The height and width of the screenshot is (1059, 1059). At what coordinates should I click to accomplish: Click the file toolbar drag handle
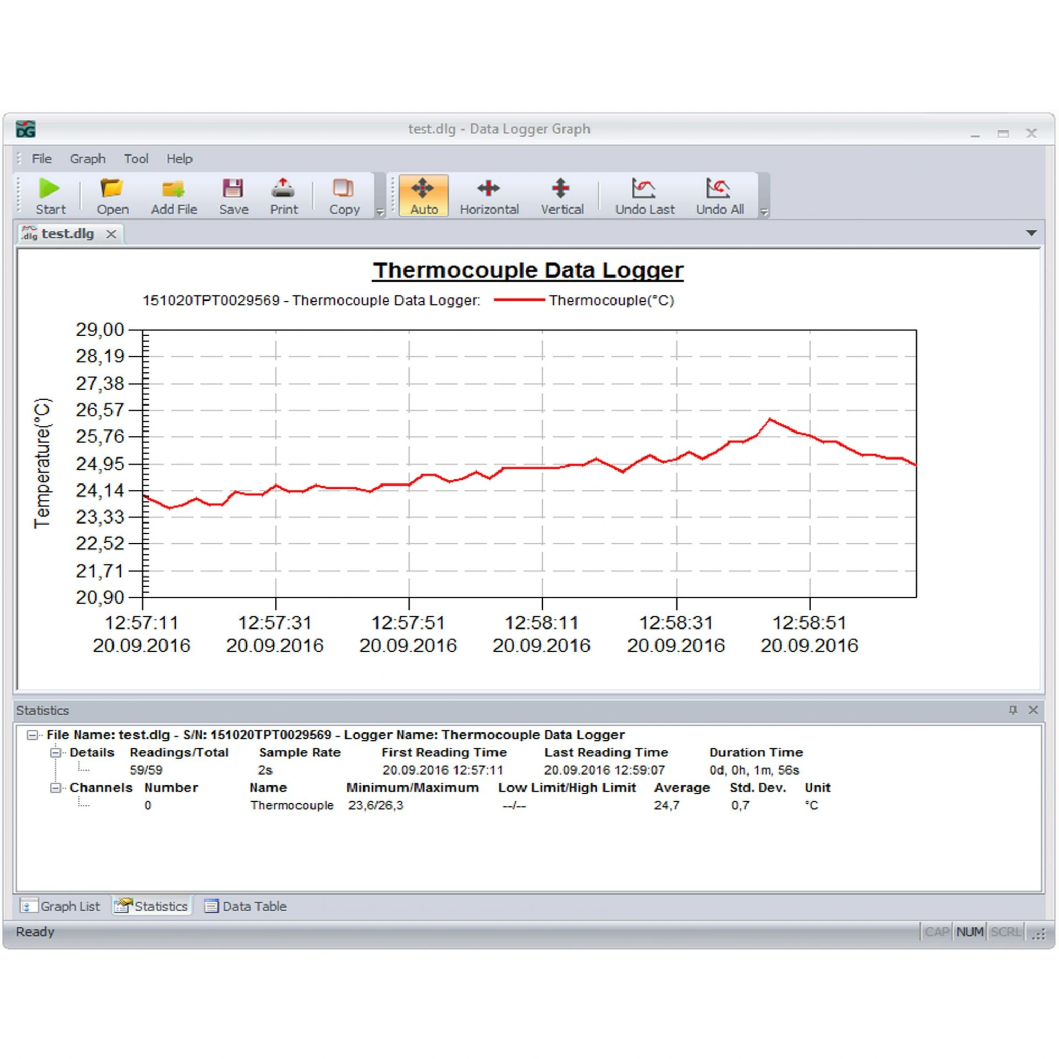[19, 195]
